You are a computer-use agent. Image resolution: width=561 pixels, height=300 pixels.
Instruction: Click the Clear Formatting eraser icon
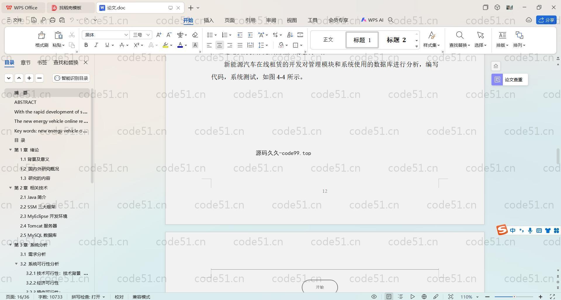[195, 35]
